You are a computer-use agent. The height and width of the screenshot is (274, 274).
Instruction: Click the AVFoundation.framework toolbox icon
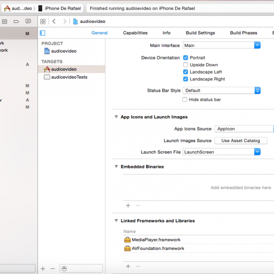pyautogui.click(x=127, y=248)
